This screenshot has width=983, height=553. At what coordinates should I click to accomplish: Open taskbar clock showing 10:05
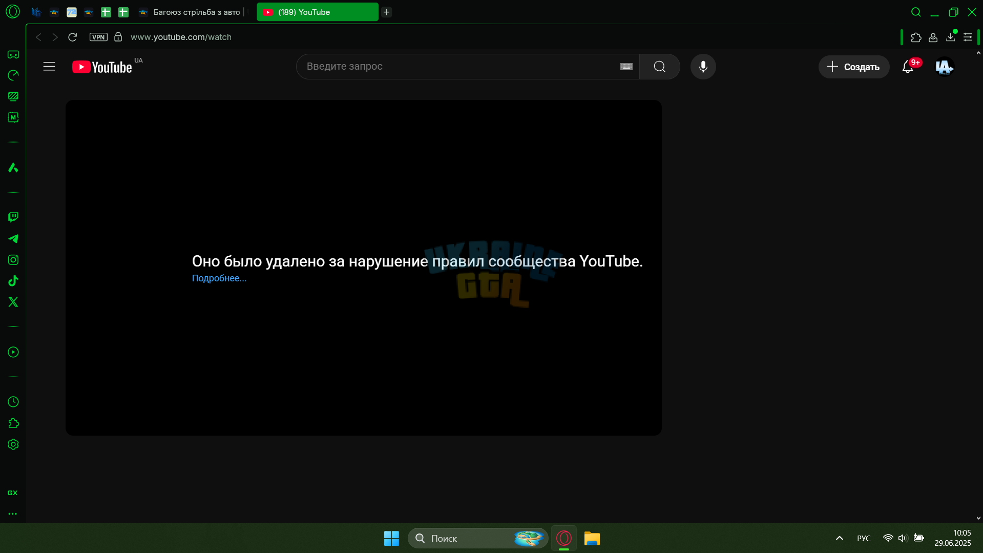(953, 538)
